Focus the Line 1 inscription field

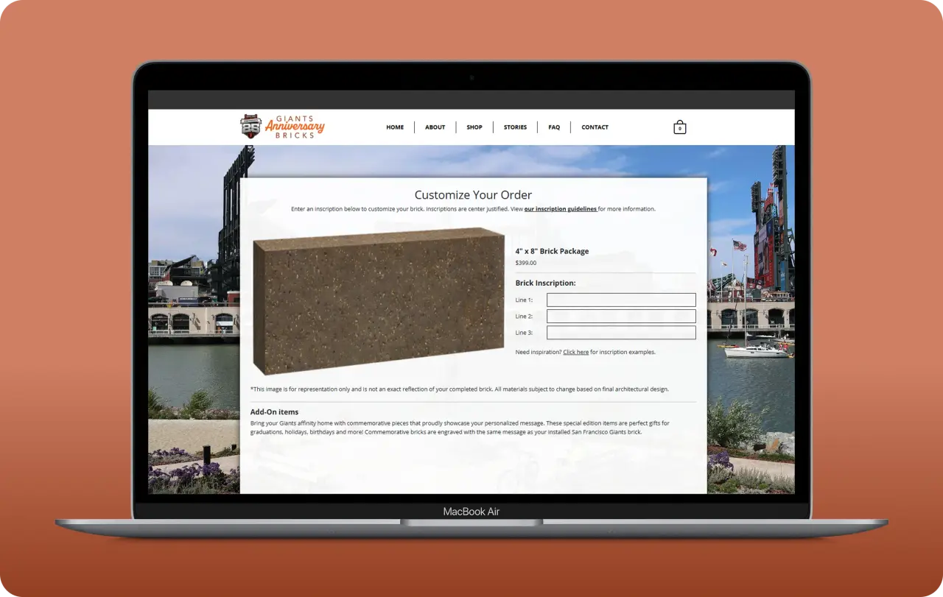click(621, 300)
